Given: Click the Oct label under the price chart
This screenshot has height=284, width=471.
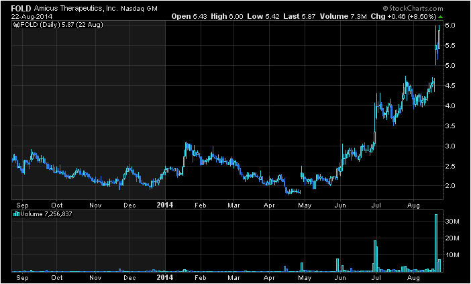Looking at the screenshot, I should [57, 205].
